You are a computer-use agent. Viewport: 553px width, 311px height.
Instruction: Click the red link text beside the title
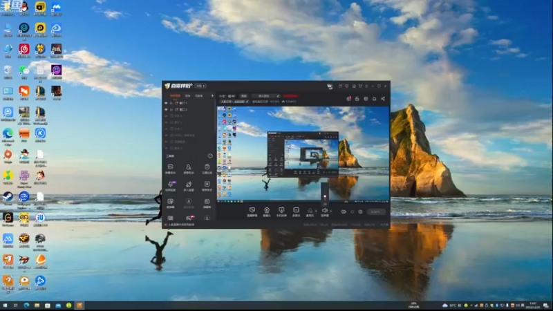tap(291, 95)
